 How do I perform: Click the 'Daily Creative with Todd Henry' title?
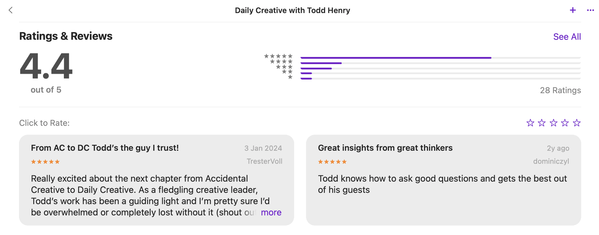coord(292,10)
